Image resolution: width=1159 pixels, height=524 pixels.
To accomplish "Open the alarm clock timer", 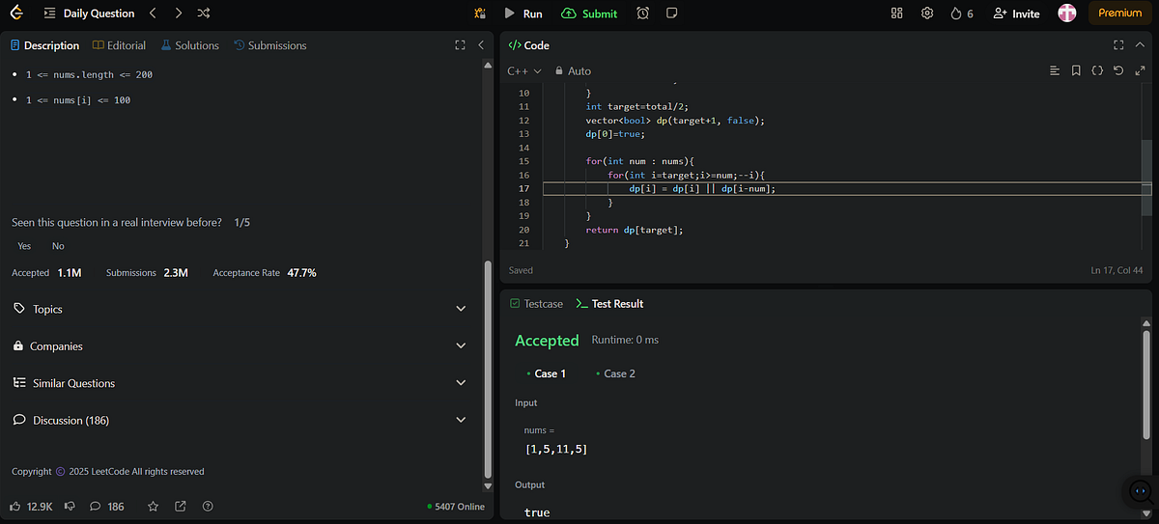I will [x=643, y=14].
